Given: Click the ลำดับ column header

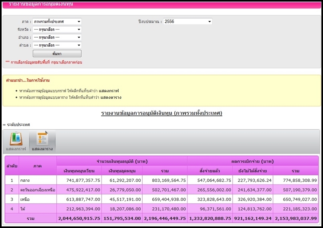Looking at the screenshot, I should tap(11, 166).
